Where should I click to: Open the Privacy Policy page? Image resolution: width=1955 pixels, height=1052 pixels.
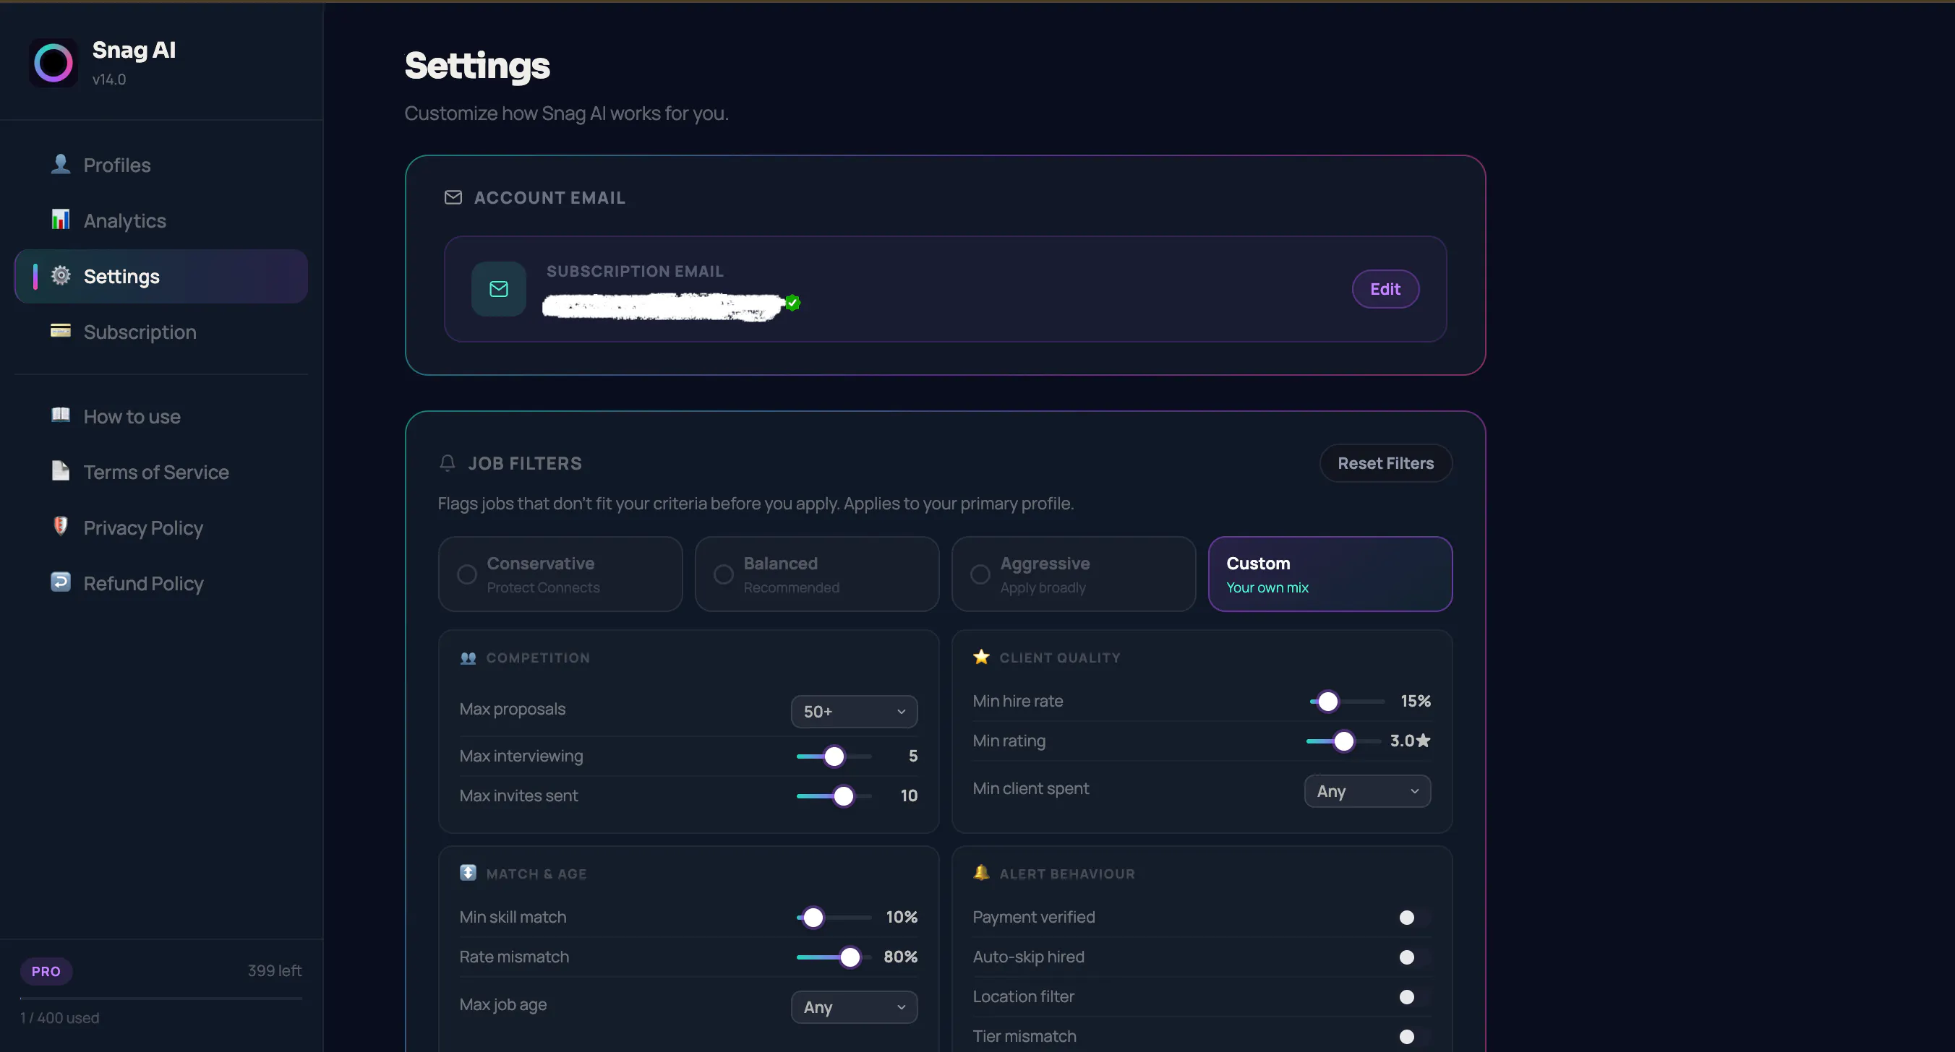click(161, 527)
